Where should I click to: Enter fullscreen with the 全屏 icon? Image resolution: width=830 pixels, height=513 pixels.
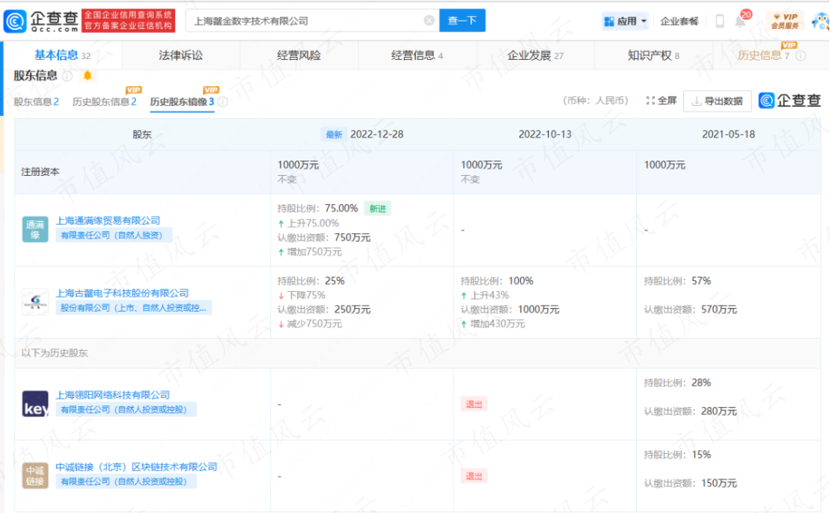(662, 101)
